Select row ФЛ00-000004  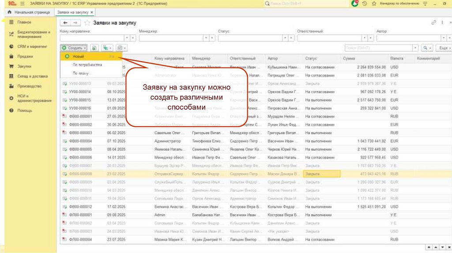coord(256,239)
